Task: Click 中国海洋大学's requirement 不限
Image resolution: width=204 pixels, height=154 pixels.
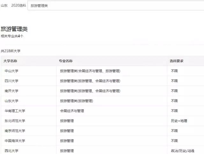Action: [174, 141]
